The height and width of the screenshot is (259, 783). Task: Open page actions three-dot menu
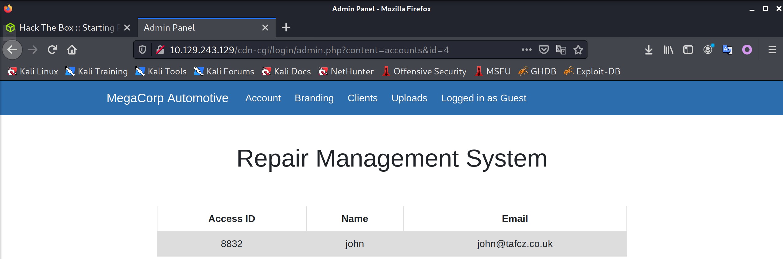pos(527,50)
